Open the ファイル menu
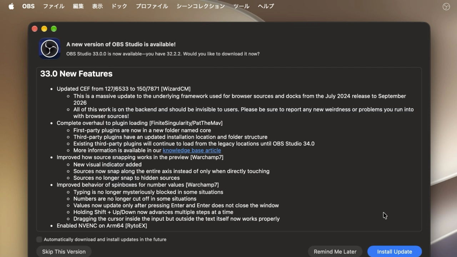 [x=54, y=6]
